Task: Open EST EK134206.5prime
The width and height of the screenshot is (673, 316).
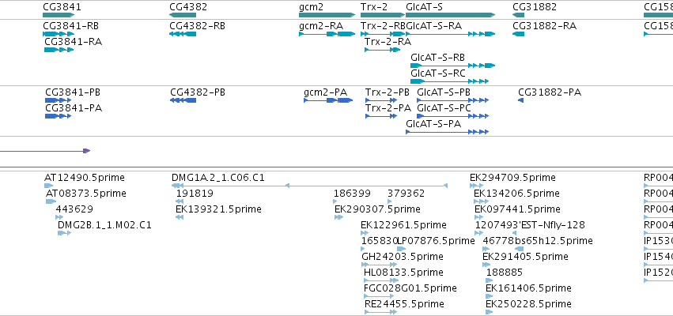Action: click(x=516, y=194)
